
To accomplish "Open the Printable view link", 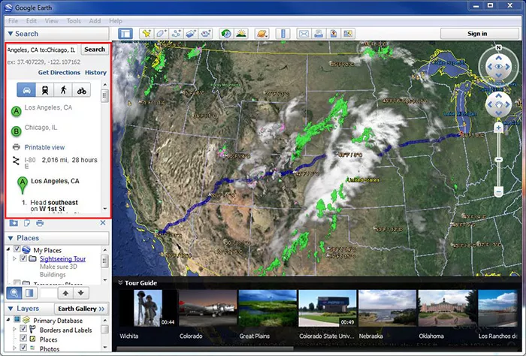I will click(44, 147).
